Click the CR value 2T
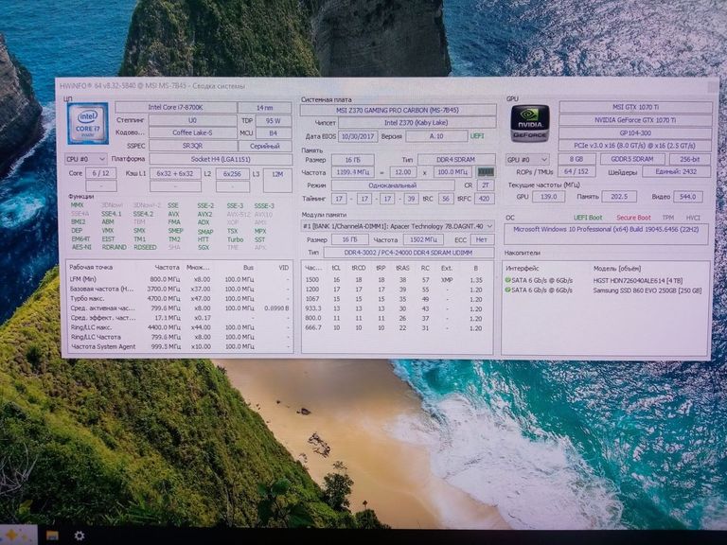Viewport: 727px width, 545px height. coord(486,185)
